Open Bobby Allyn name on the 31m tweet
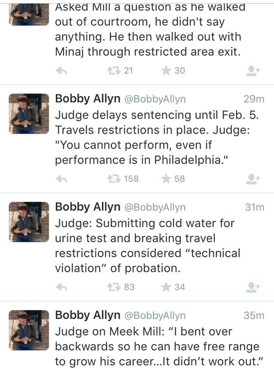274x369 pixels. (88, 207)
